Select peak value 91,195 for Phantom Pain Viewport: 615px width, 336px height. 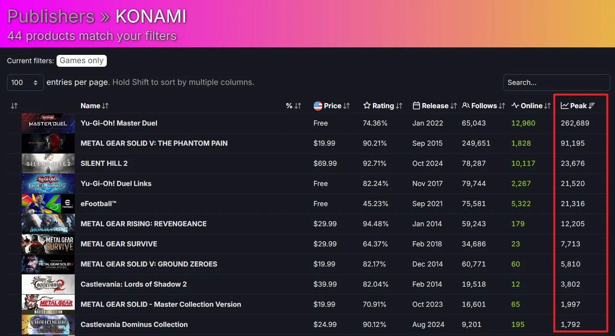573,143
